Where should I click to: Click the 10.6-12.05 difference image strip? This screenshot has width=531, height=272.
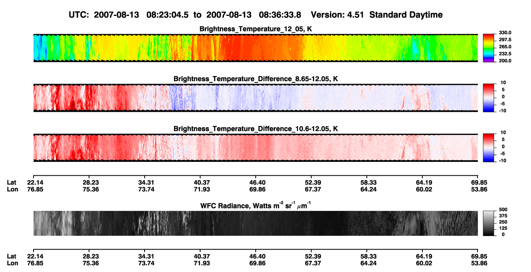pyautogui.click(x=256, y=148)
